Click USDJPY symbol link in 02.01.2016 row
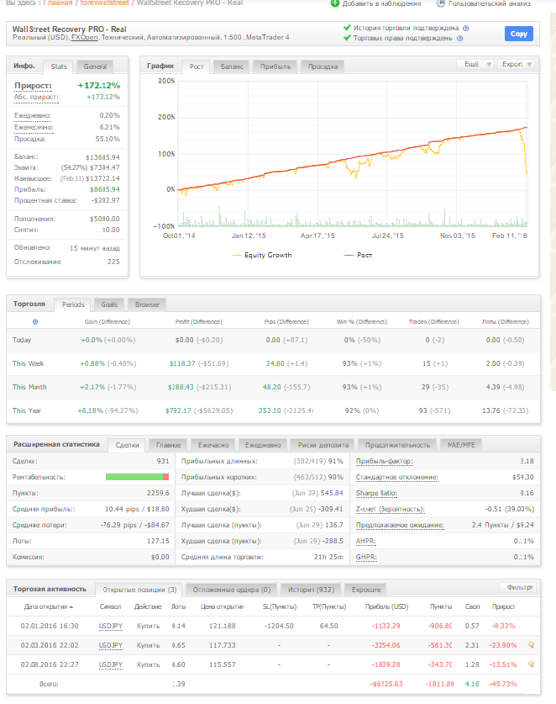 (x=110, y=626)
